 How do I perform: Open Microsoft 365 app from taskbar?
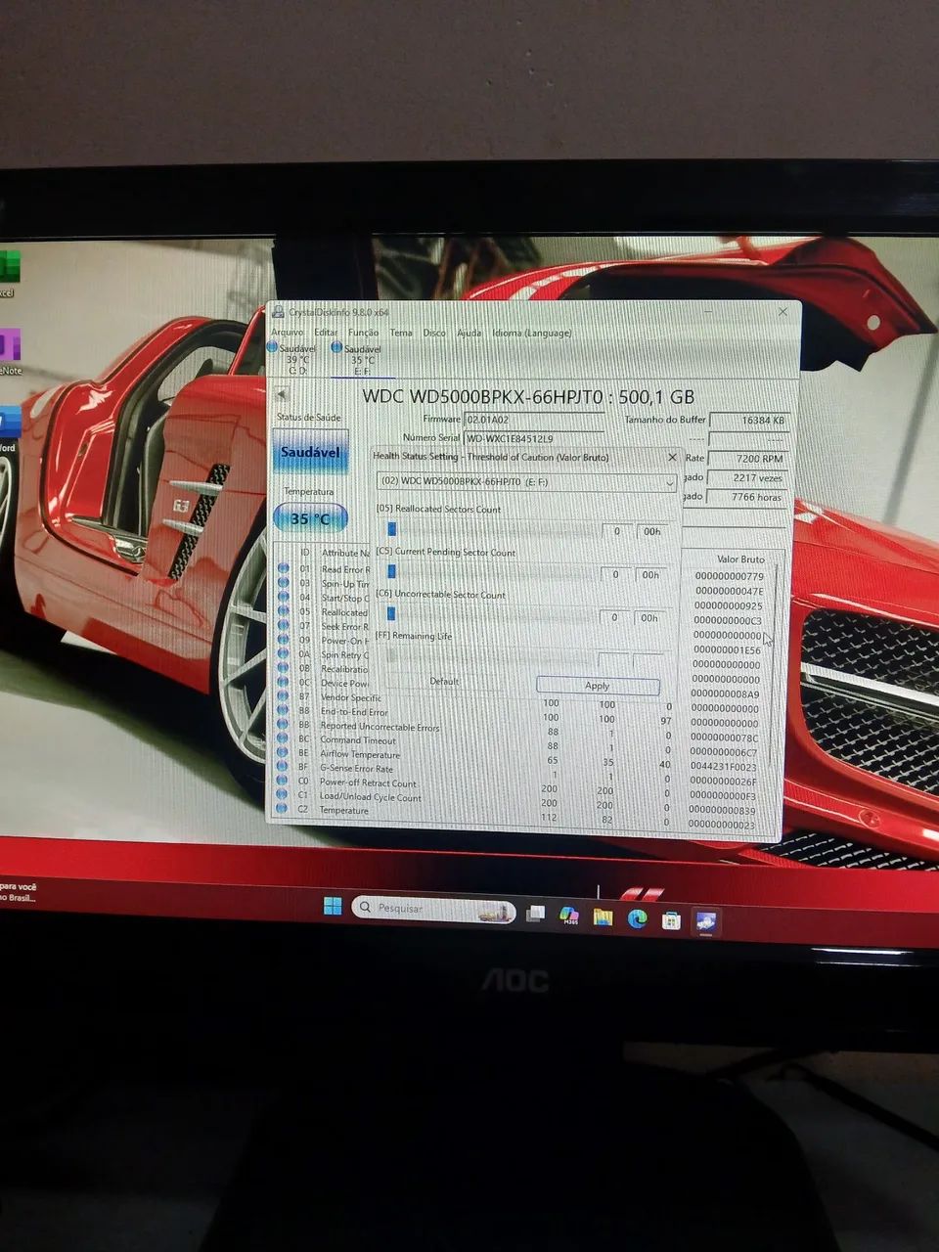point(568,916)
